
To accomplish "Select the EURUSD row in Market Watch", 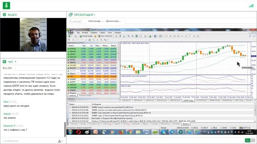I will [x=92, y=49].
